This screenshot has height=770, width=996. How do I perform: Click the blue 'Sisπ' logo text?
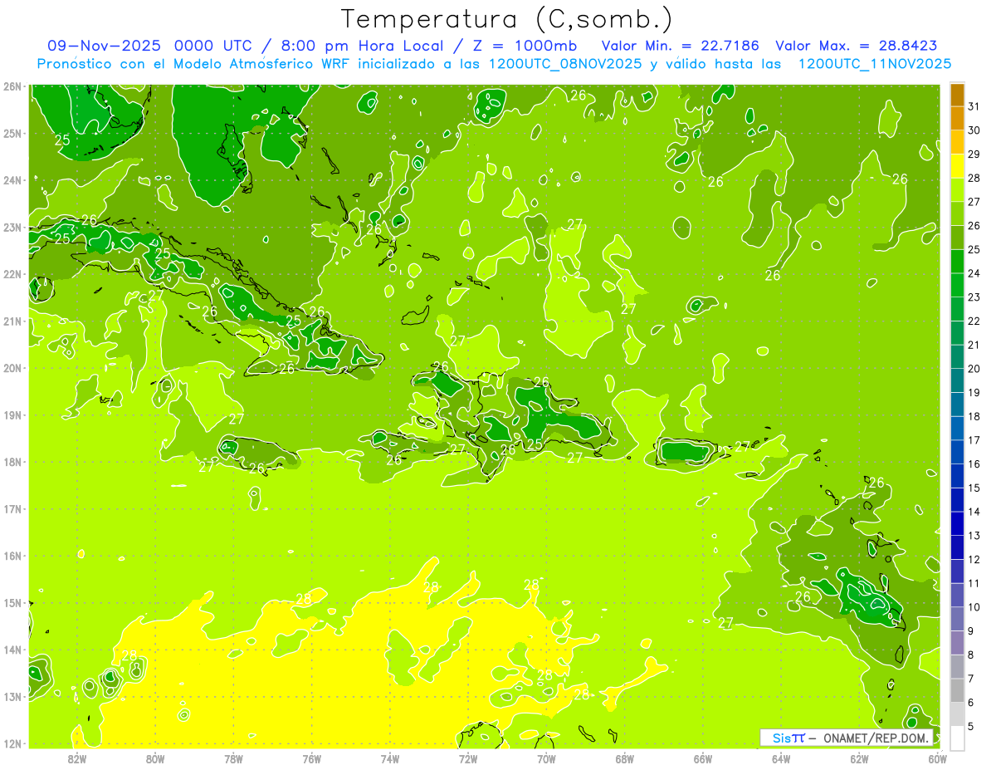point(788,738)
